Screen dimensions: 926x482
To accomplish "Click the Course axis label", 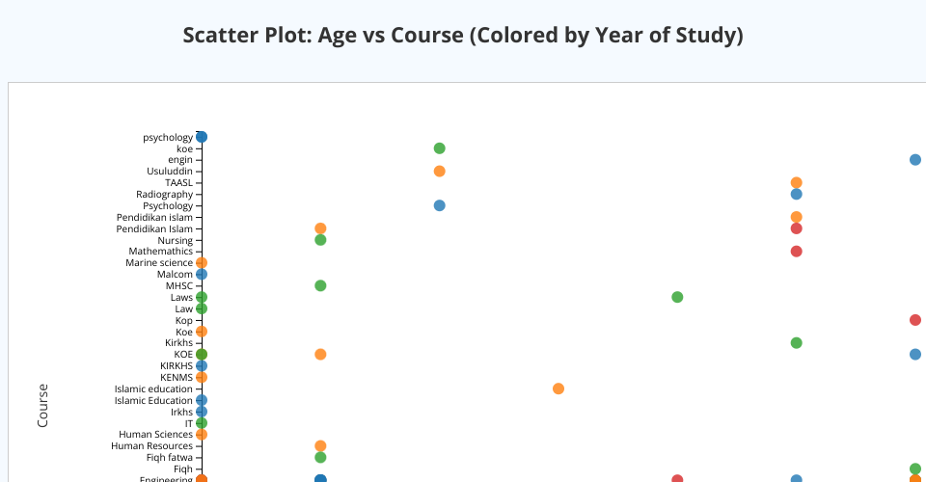I will [x=42, y=405].
